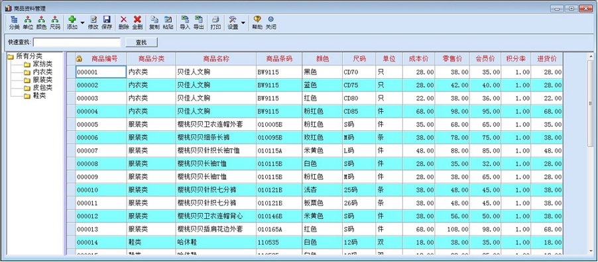Image resolution: width=598 pixels, height=262 pixels.
Task: Click the 板栗色 color cell
Action: 322,203
